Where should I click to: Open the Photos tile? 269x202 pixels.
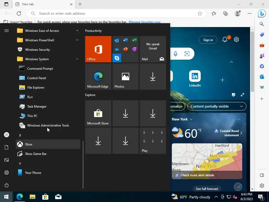pos(126,77)
